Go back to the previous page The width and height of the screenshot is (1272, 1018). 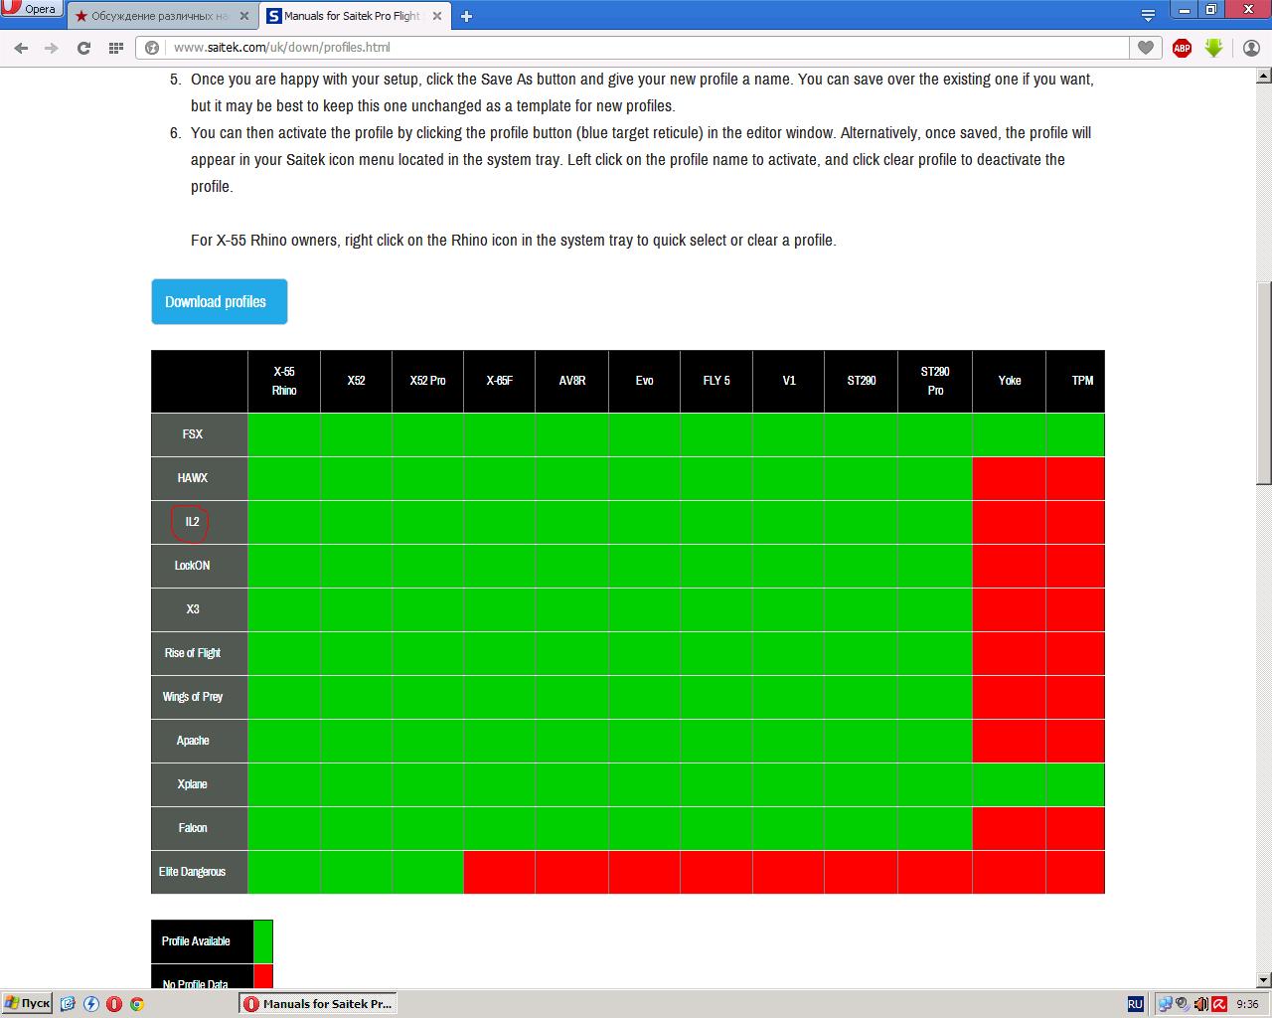(x=21, y=47)
